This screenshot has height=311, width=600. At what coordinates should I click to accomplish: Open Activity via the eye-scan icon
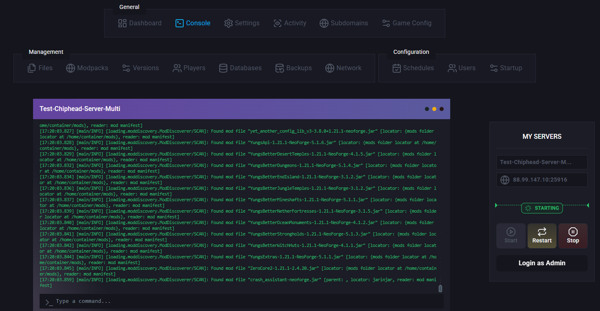(278, 23)
